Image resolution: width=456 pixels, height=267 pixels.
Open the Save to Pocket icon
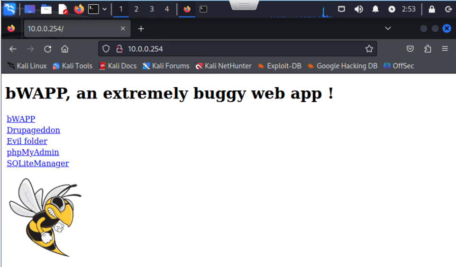(410, 49)
